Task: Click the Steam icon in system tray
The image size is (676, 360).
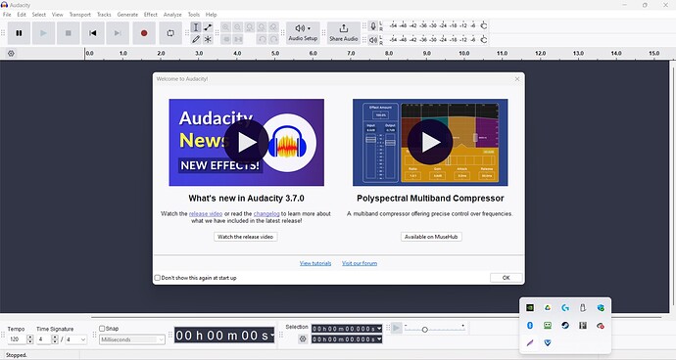Action: coord(564,325)
